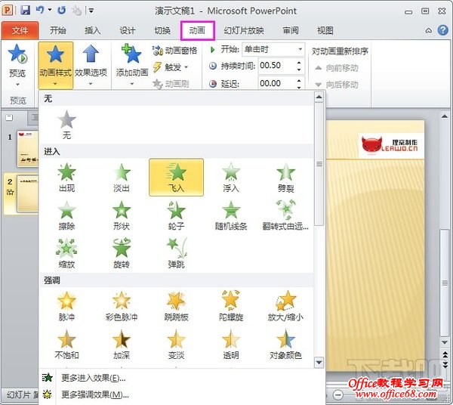
Task: Open the 开始 timing dropdown 单击时
Action: [273, 49]
